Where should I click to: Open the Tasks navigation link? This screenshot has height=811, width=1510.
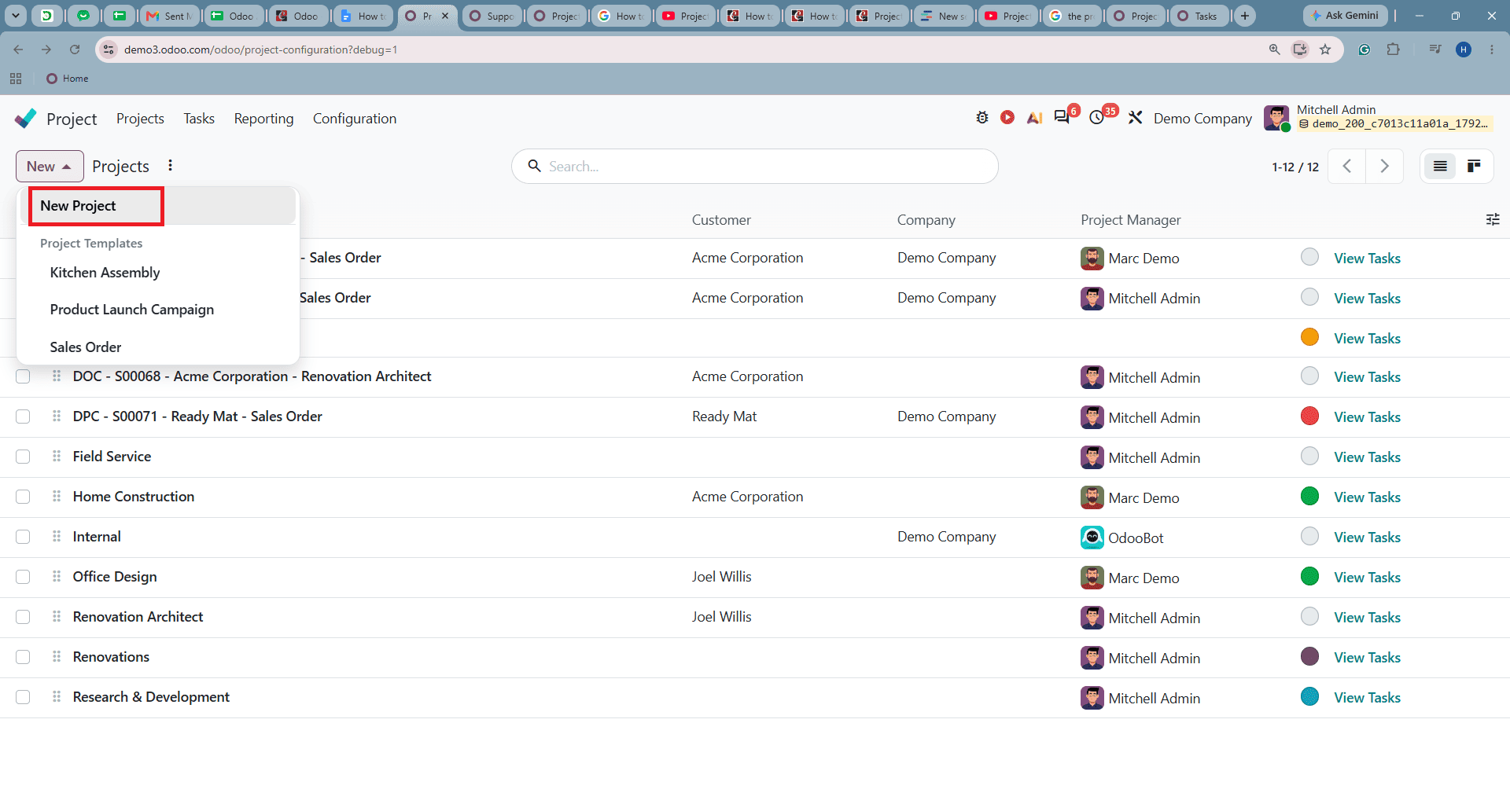(199, 119)
